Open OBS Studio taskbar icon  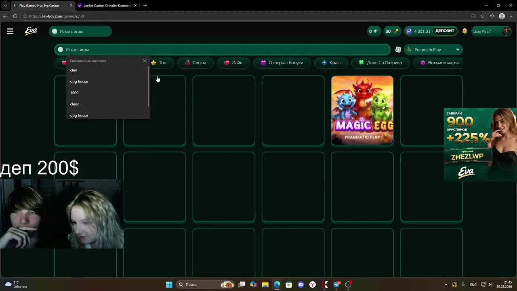click(349, 285)
